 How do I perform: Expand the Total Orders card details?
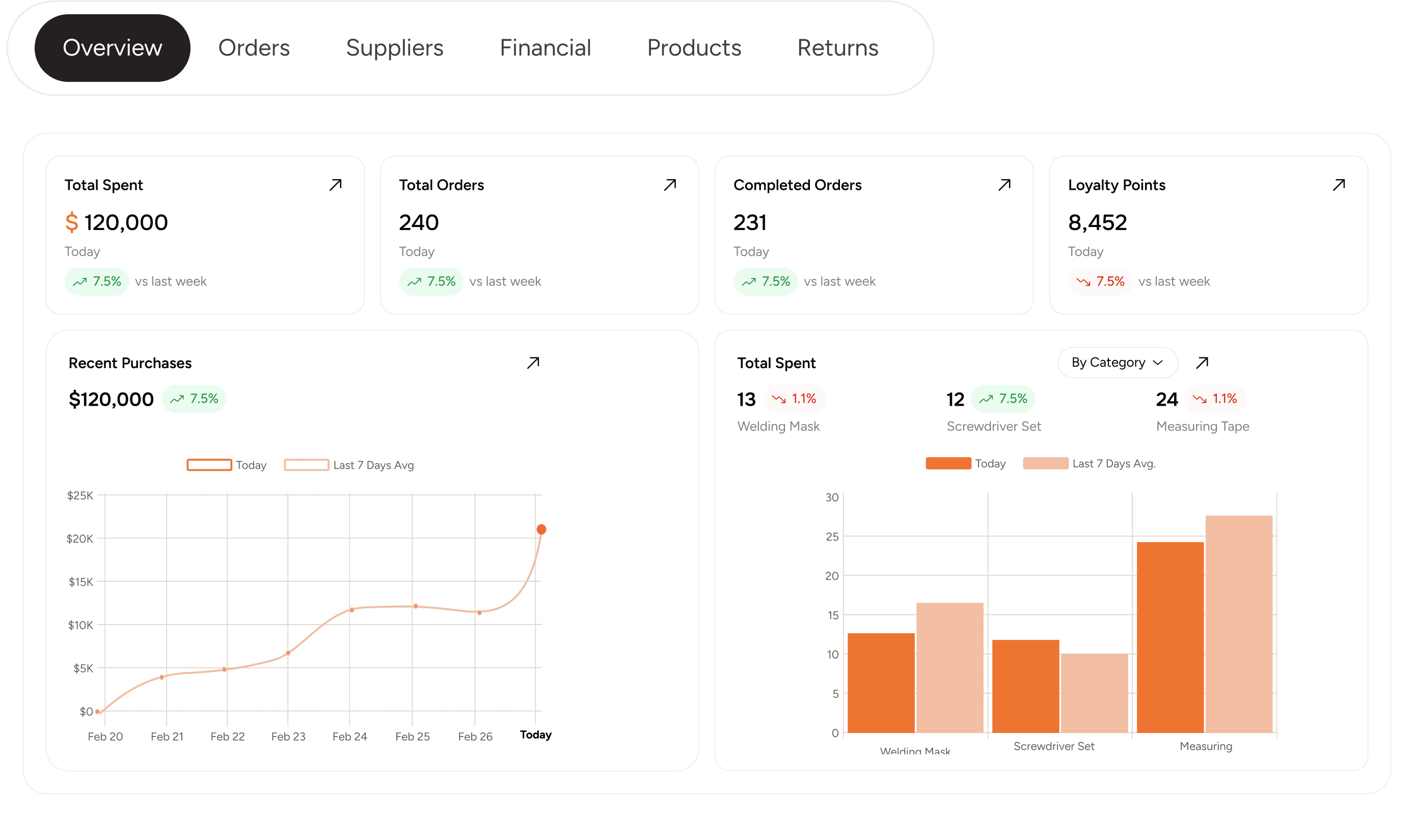pos(669,184)
